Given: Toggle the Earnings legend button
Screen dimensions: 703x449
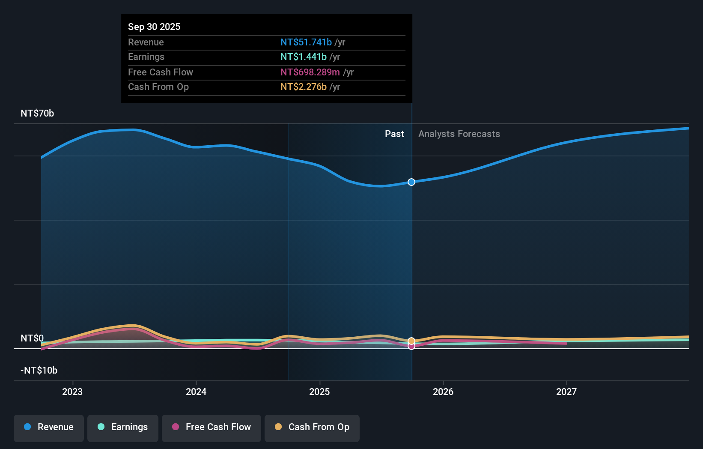Looking at the screenshot, I should coord(123,428).
